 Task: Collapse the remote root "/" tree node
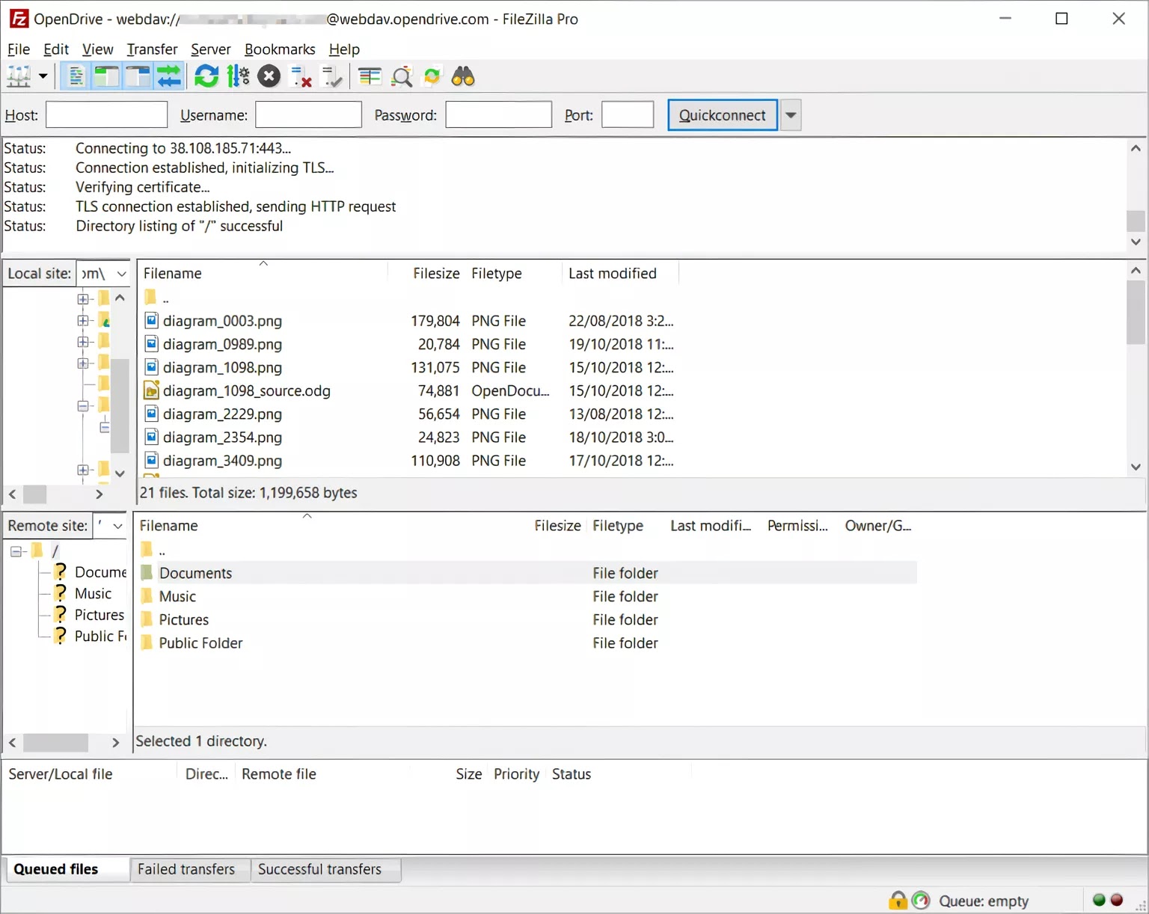click(x=16, y=551)
